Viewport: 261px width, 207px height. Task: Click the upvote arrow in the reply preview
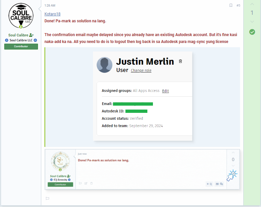tap(233, 153)
